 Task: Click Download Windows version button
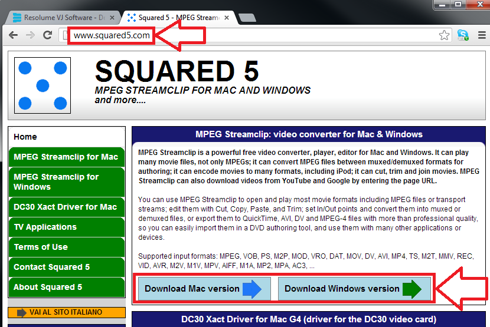pos(354,289)
